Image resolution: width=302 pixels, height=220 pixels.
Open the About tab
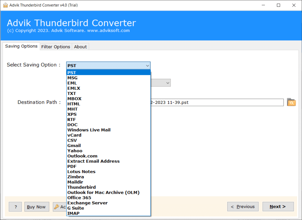tap(80, 47)
